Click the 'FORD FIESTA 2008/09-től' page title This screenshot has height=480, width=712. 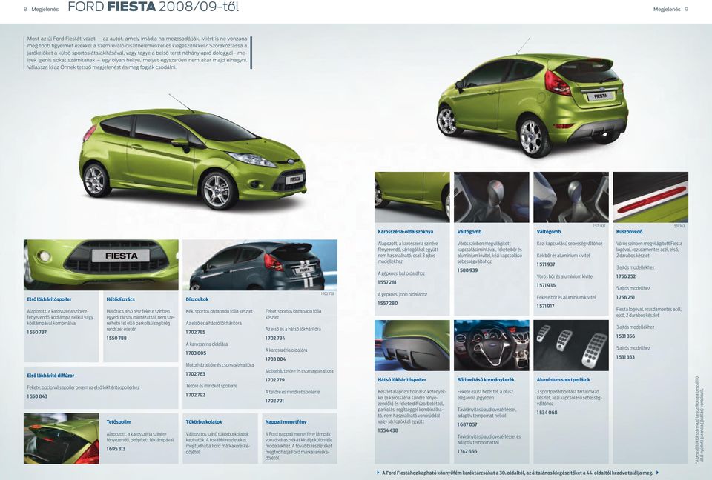click(x=153, y=7)
